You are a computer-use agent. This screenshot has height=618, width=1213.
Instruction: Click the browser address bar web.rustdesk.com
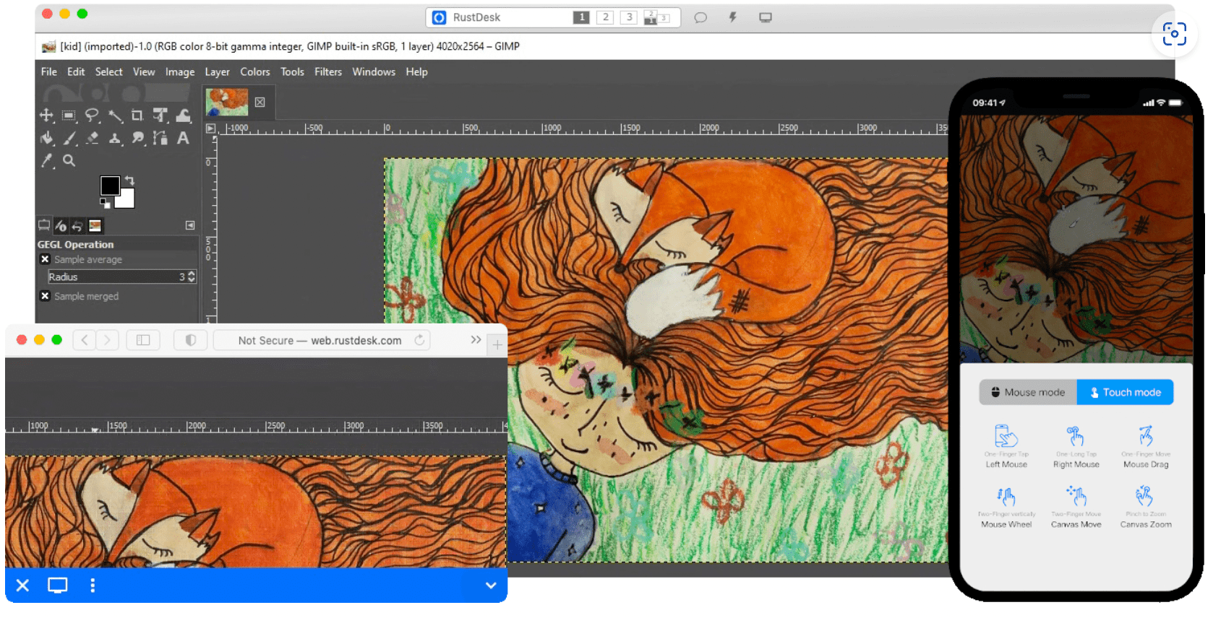[x=322, y=340]
